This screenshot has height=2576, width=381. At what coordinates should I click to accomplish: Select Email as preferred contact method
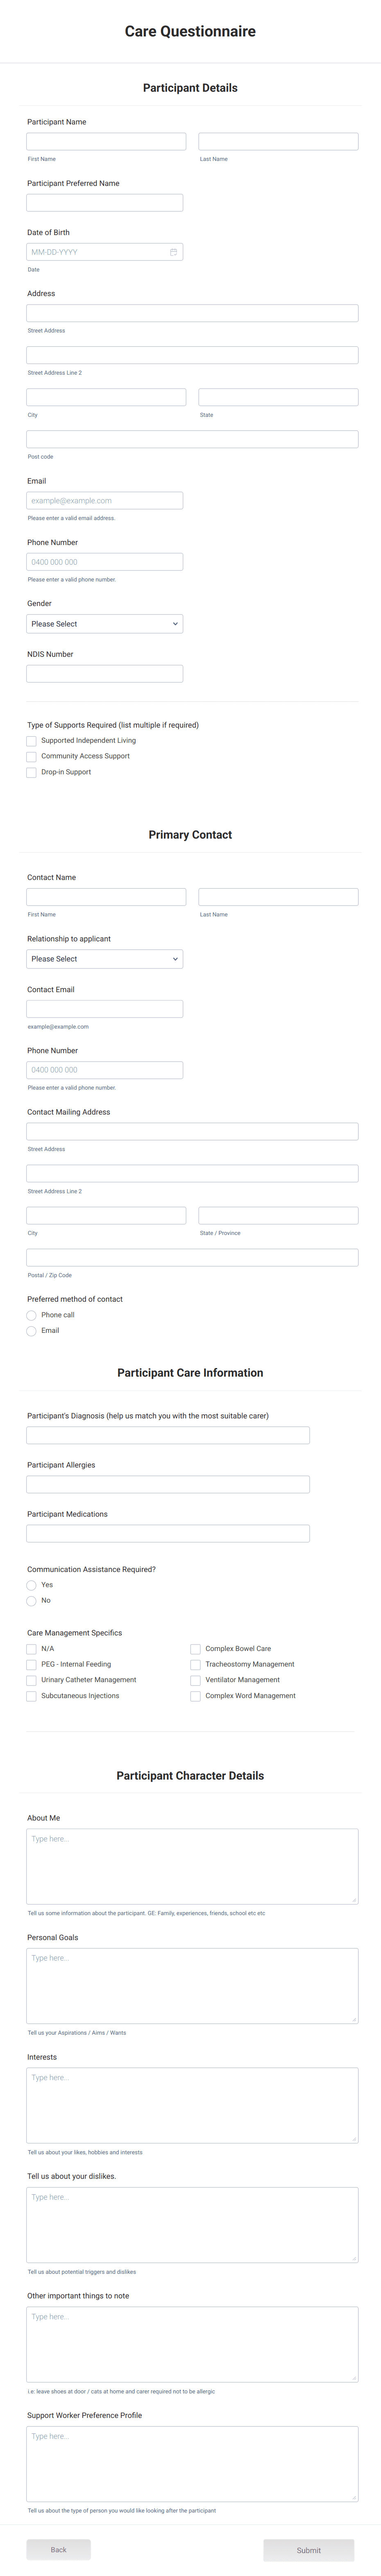31,1331
